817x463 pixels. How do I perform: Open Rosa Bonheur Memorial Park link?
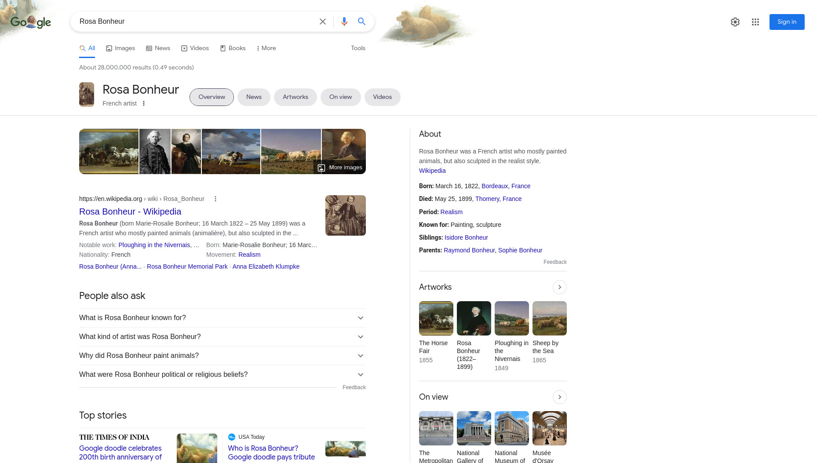(x=187, y=266)
